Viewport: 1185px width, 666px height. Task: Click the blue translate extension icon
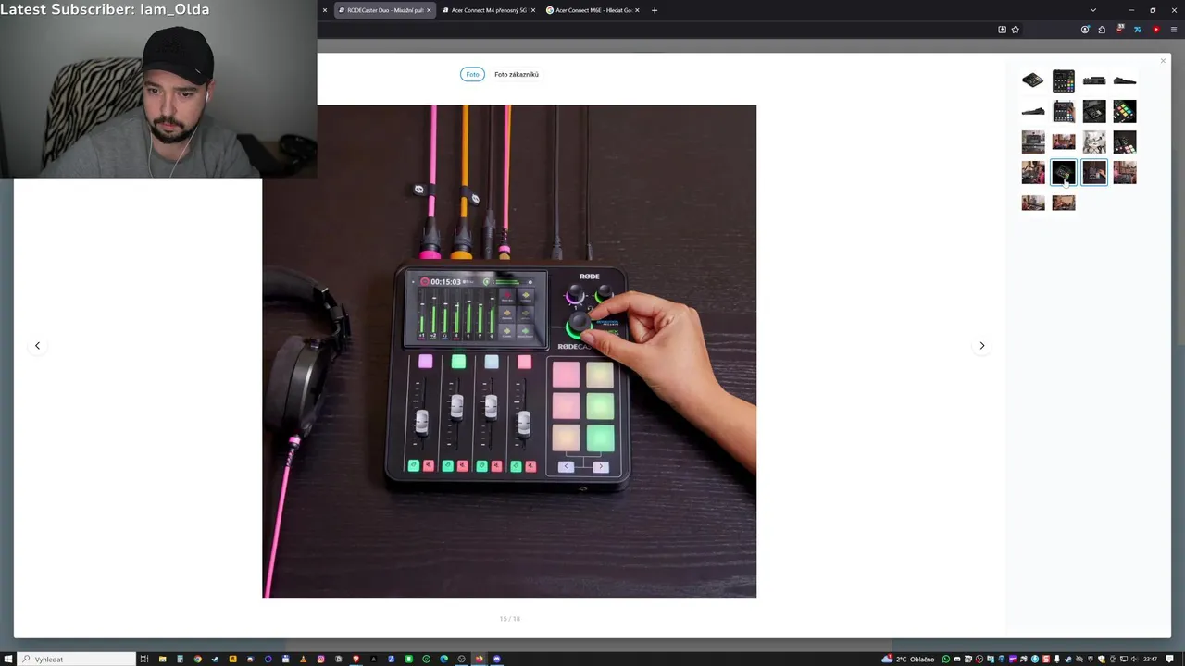tap(1138, 30)
